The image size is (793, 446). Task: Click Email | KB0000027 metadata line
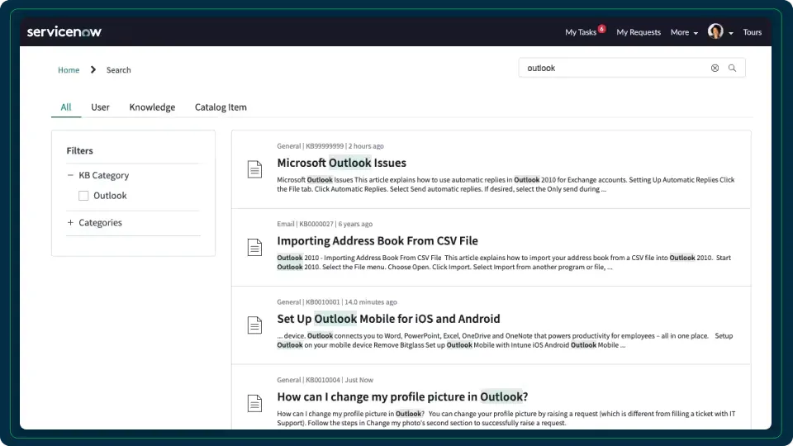coord(325,224)
